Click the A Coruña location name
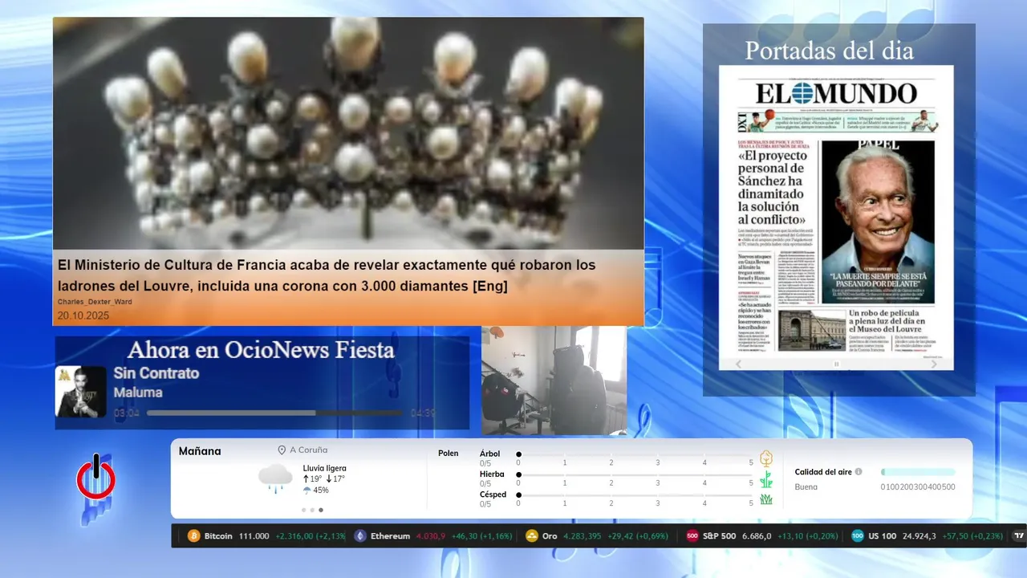The width and height of the screenshot is (1027, 578). tap(309, 450)
